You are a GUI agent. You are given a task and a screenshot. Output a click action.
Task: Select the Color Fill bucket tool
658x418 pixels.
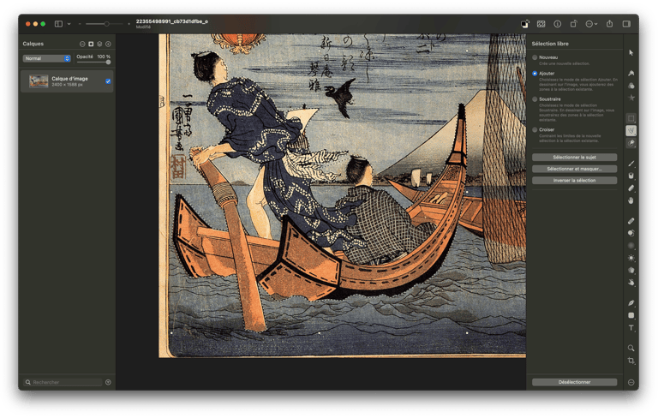631,176
